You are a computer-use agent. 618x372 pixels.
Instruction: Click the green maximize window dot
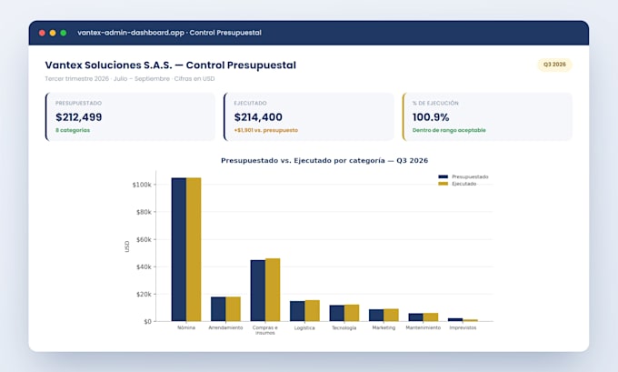(64, 33)
